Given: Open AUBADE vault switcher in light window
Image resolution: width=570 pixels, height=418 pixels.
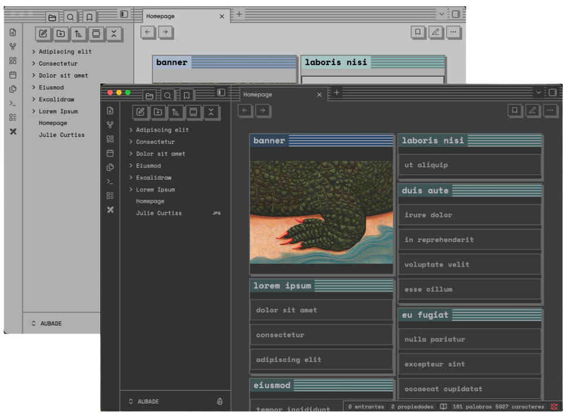Looking at the screenshot, I should [46, 324].
